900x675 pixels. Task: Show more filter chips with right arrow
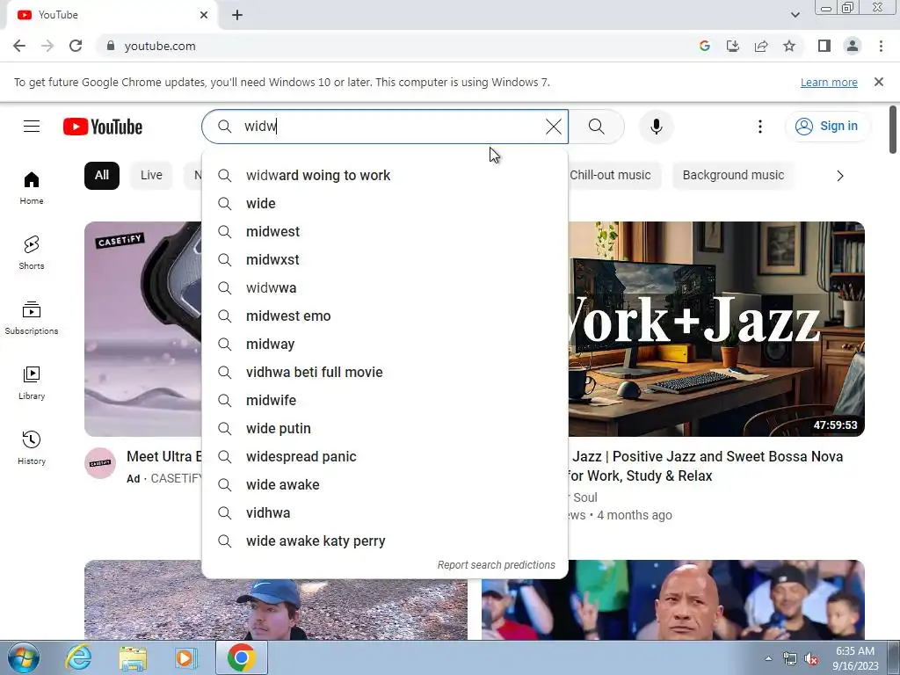pyautogui.click(x=839, y=176)
